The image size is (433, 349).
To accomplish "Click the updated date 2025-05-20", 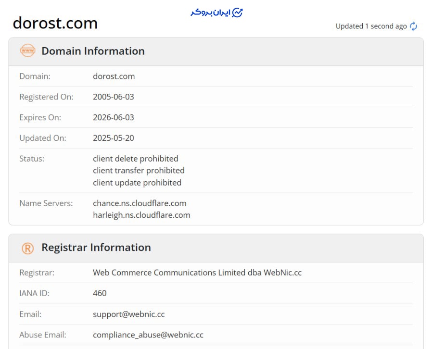I will 113,138.
